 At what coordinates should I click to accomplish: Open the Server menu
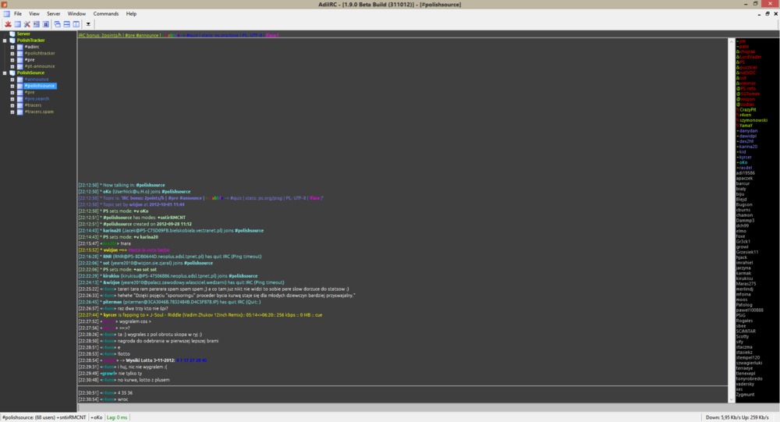(53, 14)
